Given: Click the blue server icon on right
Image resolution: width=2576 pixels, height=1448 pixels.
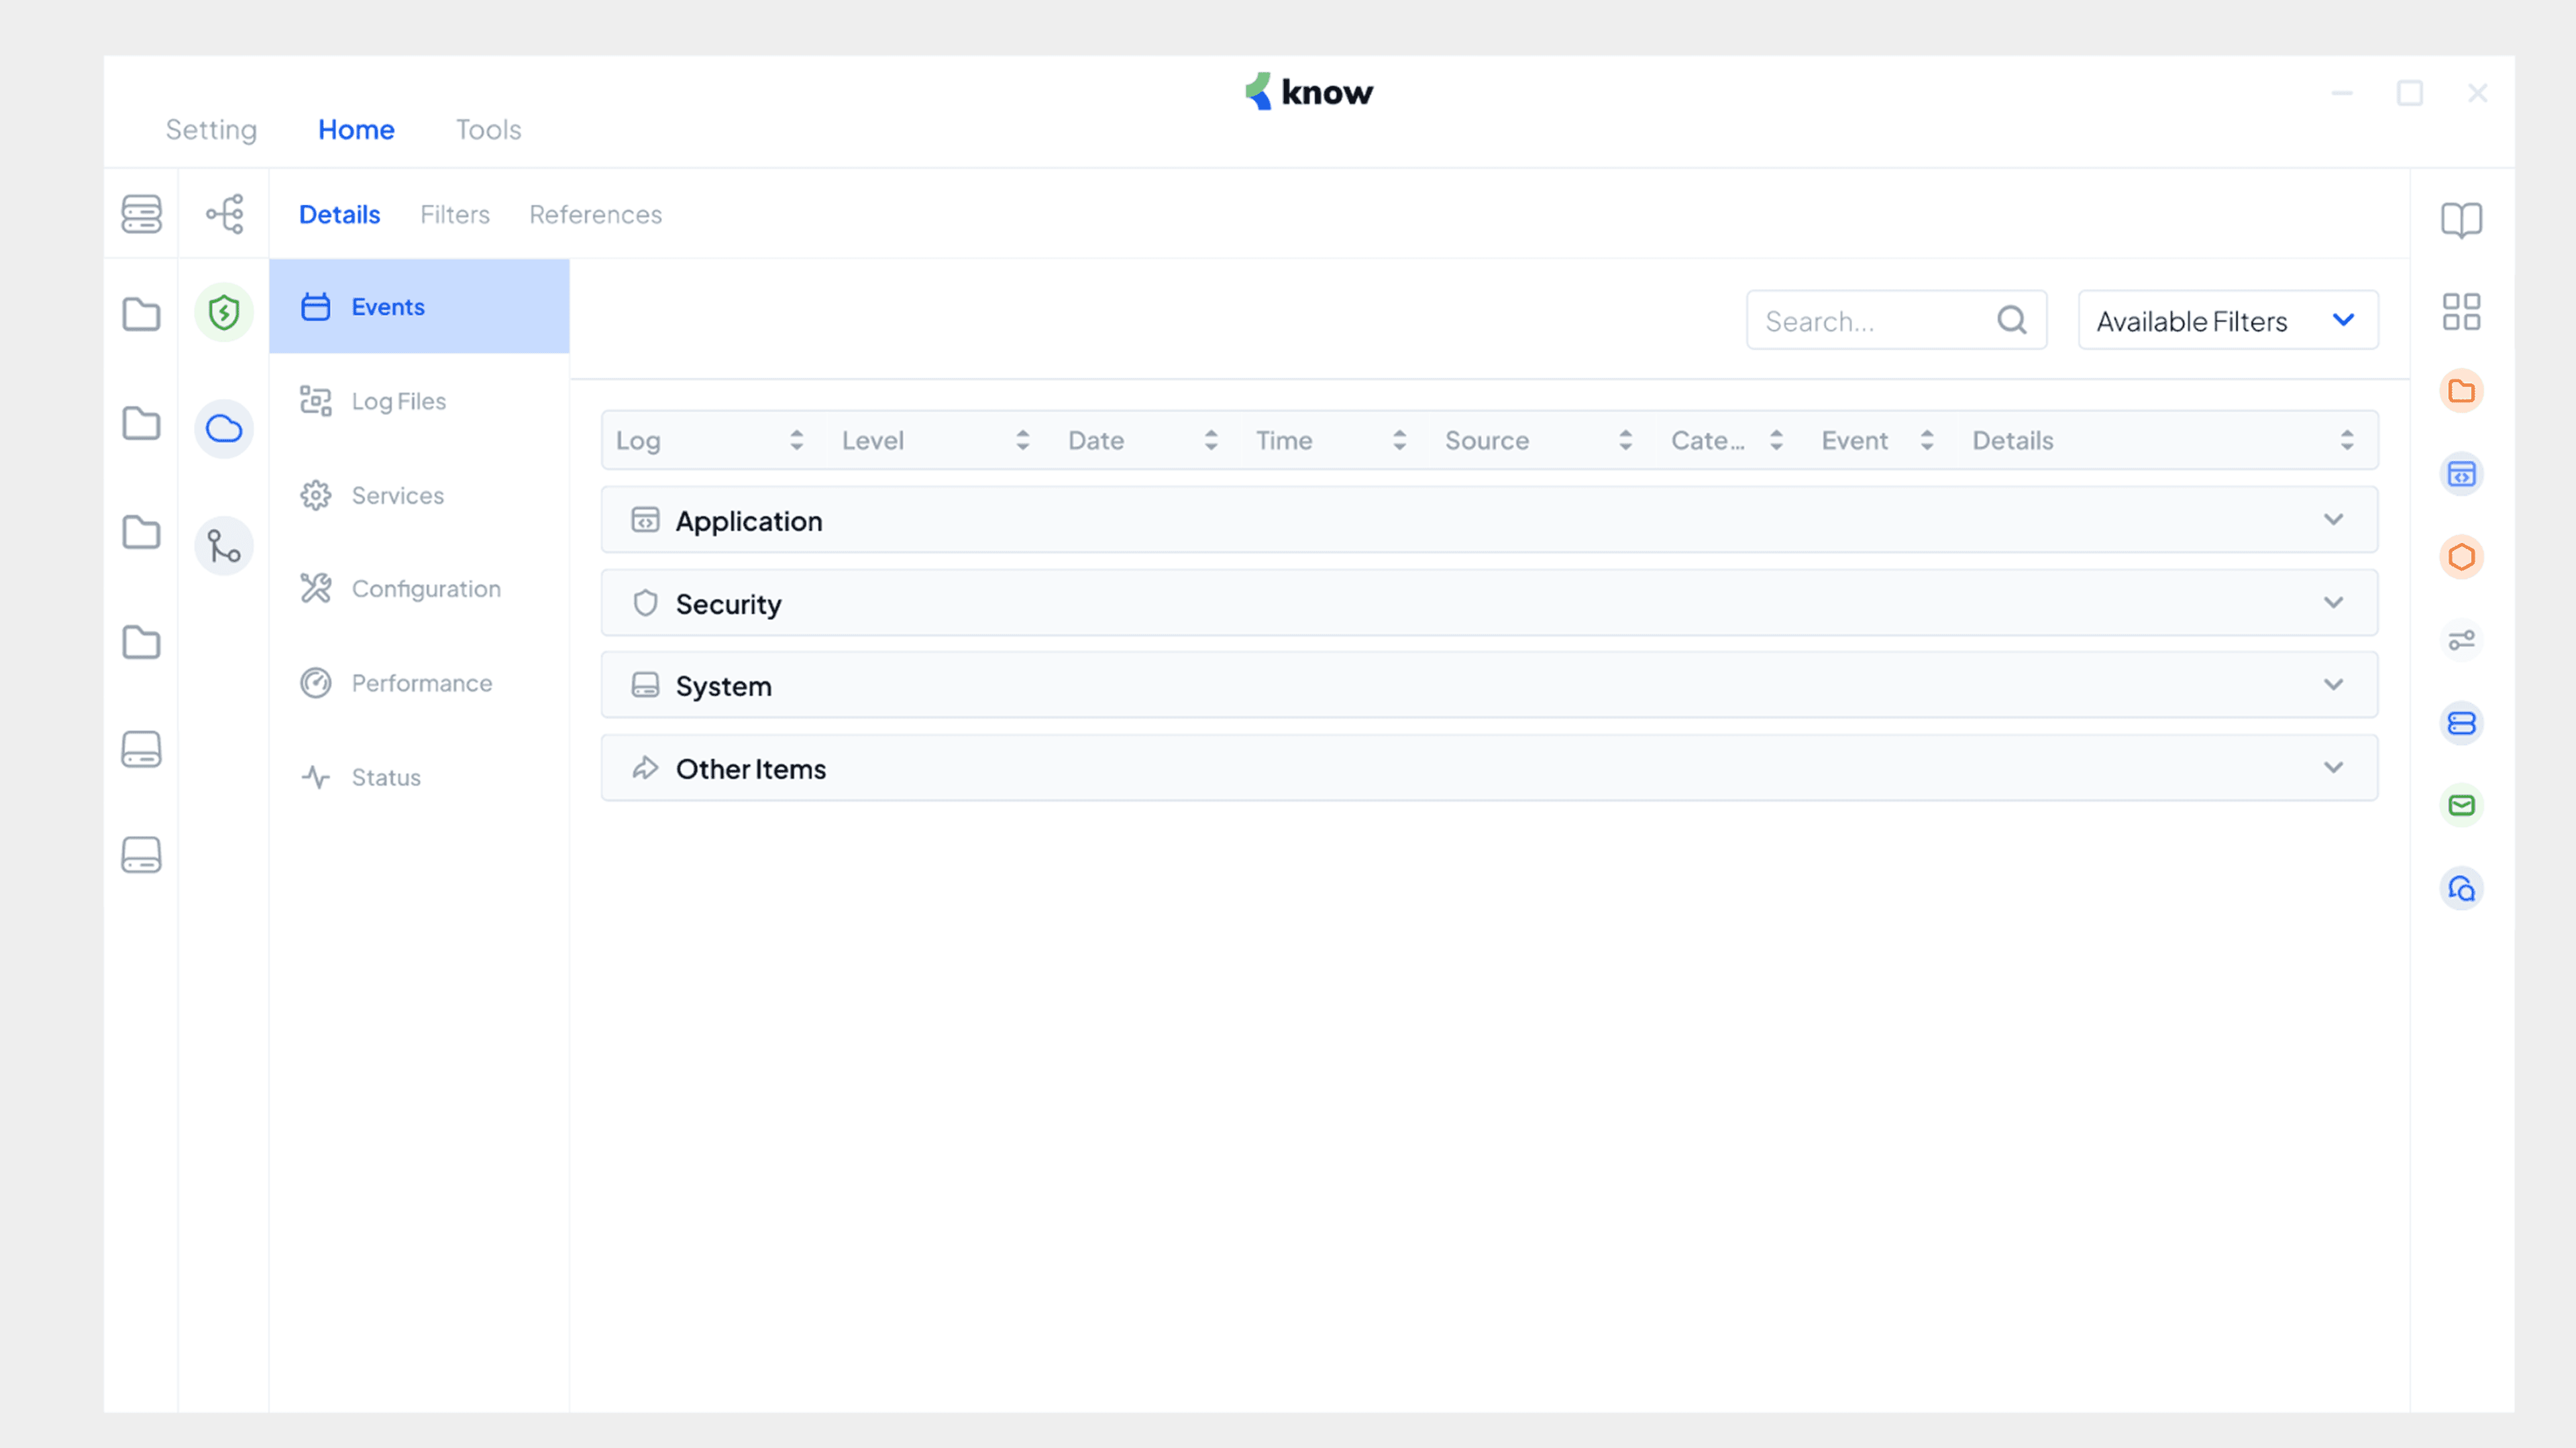Looking at the screenshot, I should pyautogui.click(x=2461, y=723).
